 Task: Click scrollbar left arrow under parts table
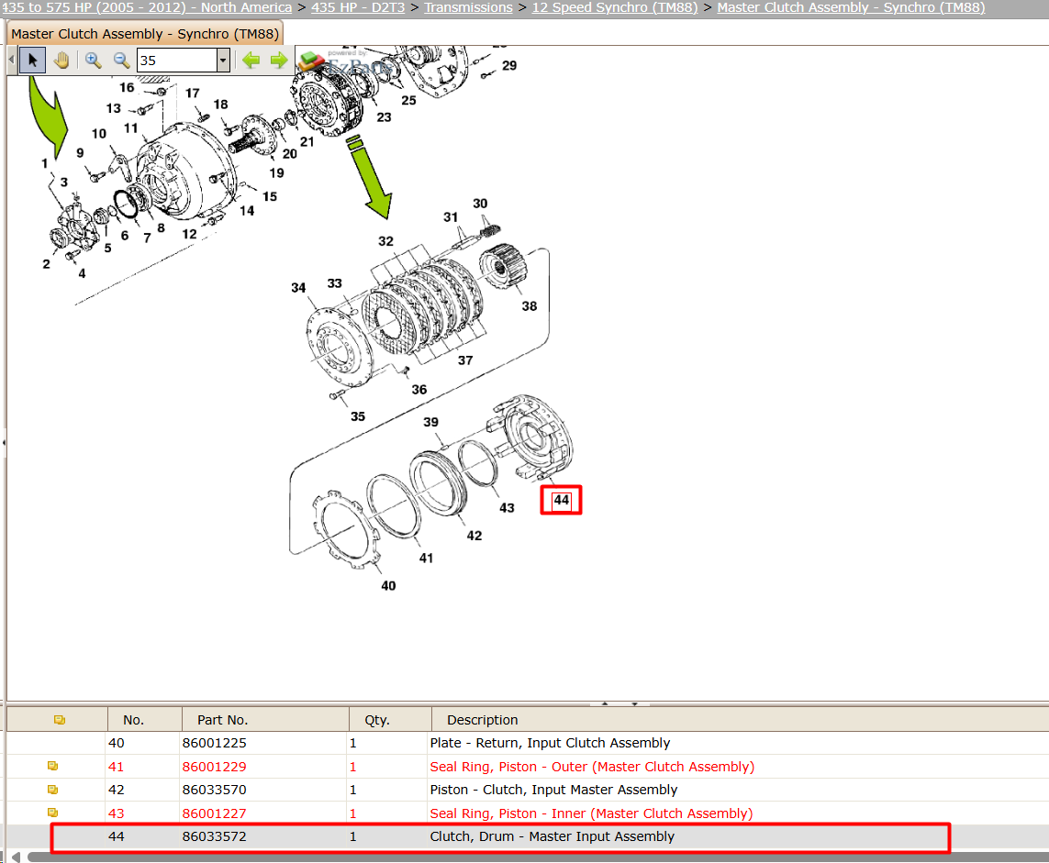coord(16,857)
